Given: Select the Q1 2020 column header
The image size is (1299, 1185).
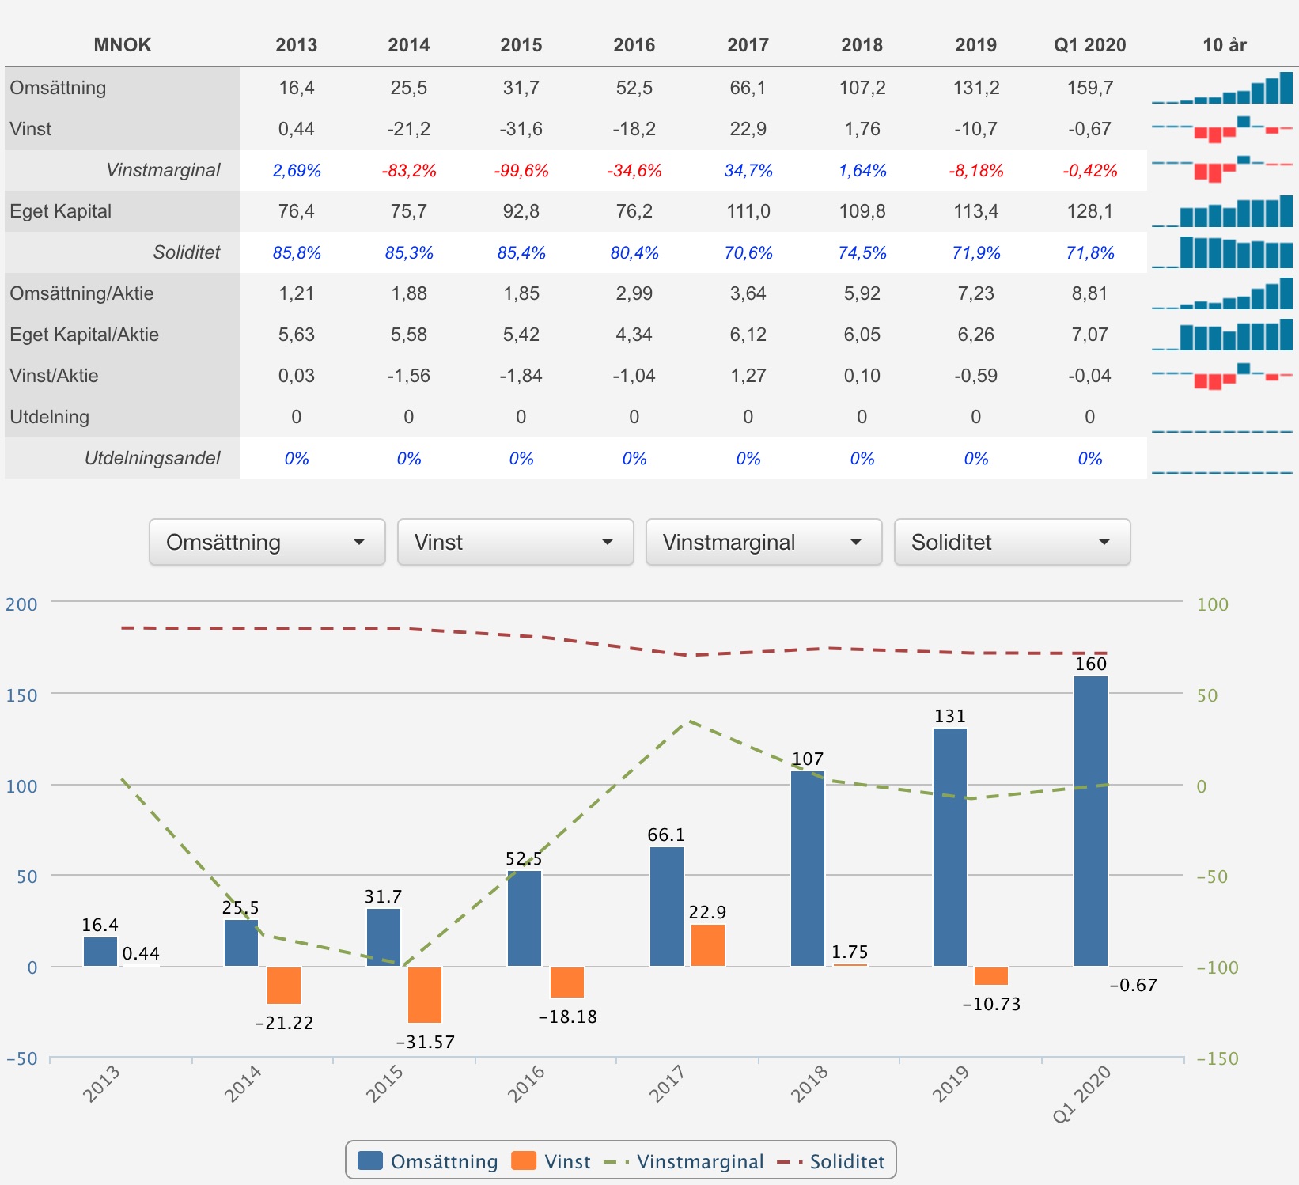Looking at the screenshot, I should pos(1090,45).
